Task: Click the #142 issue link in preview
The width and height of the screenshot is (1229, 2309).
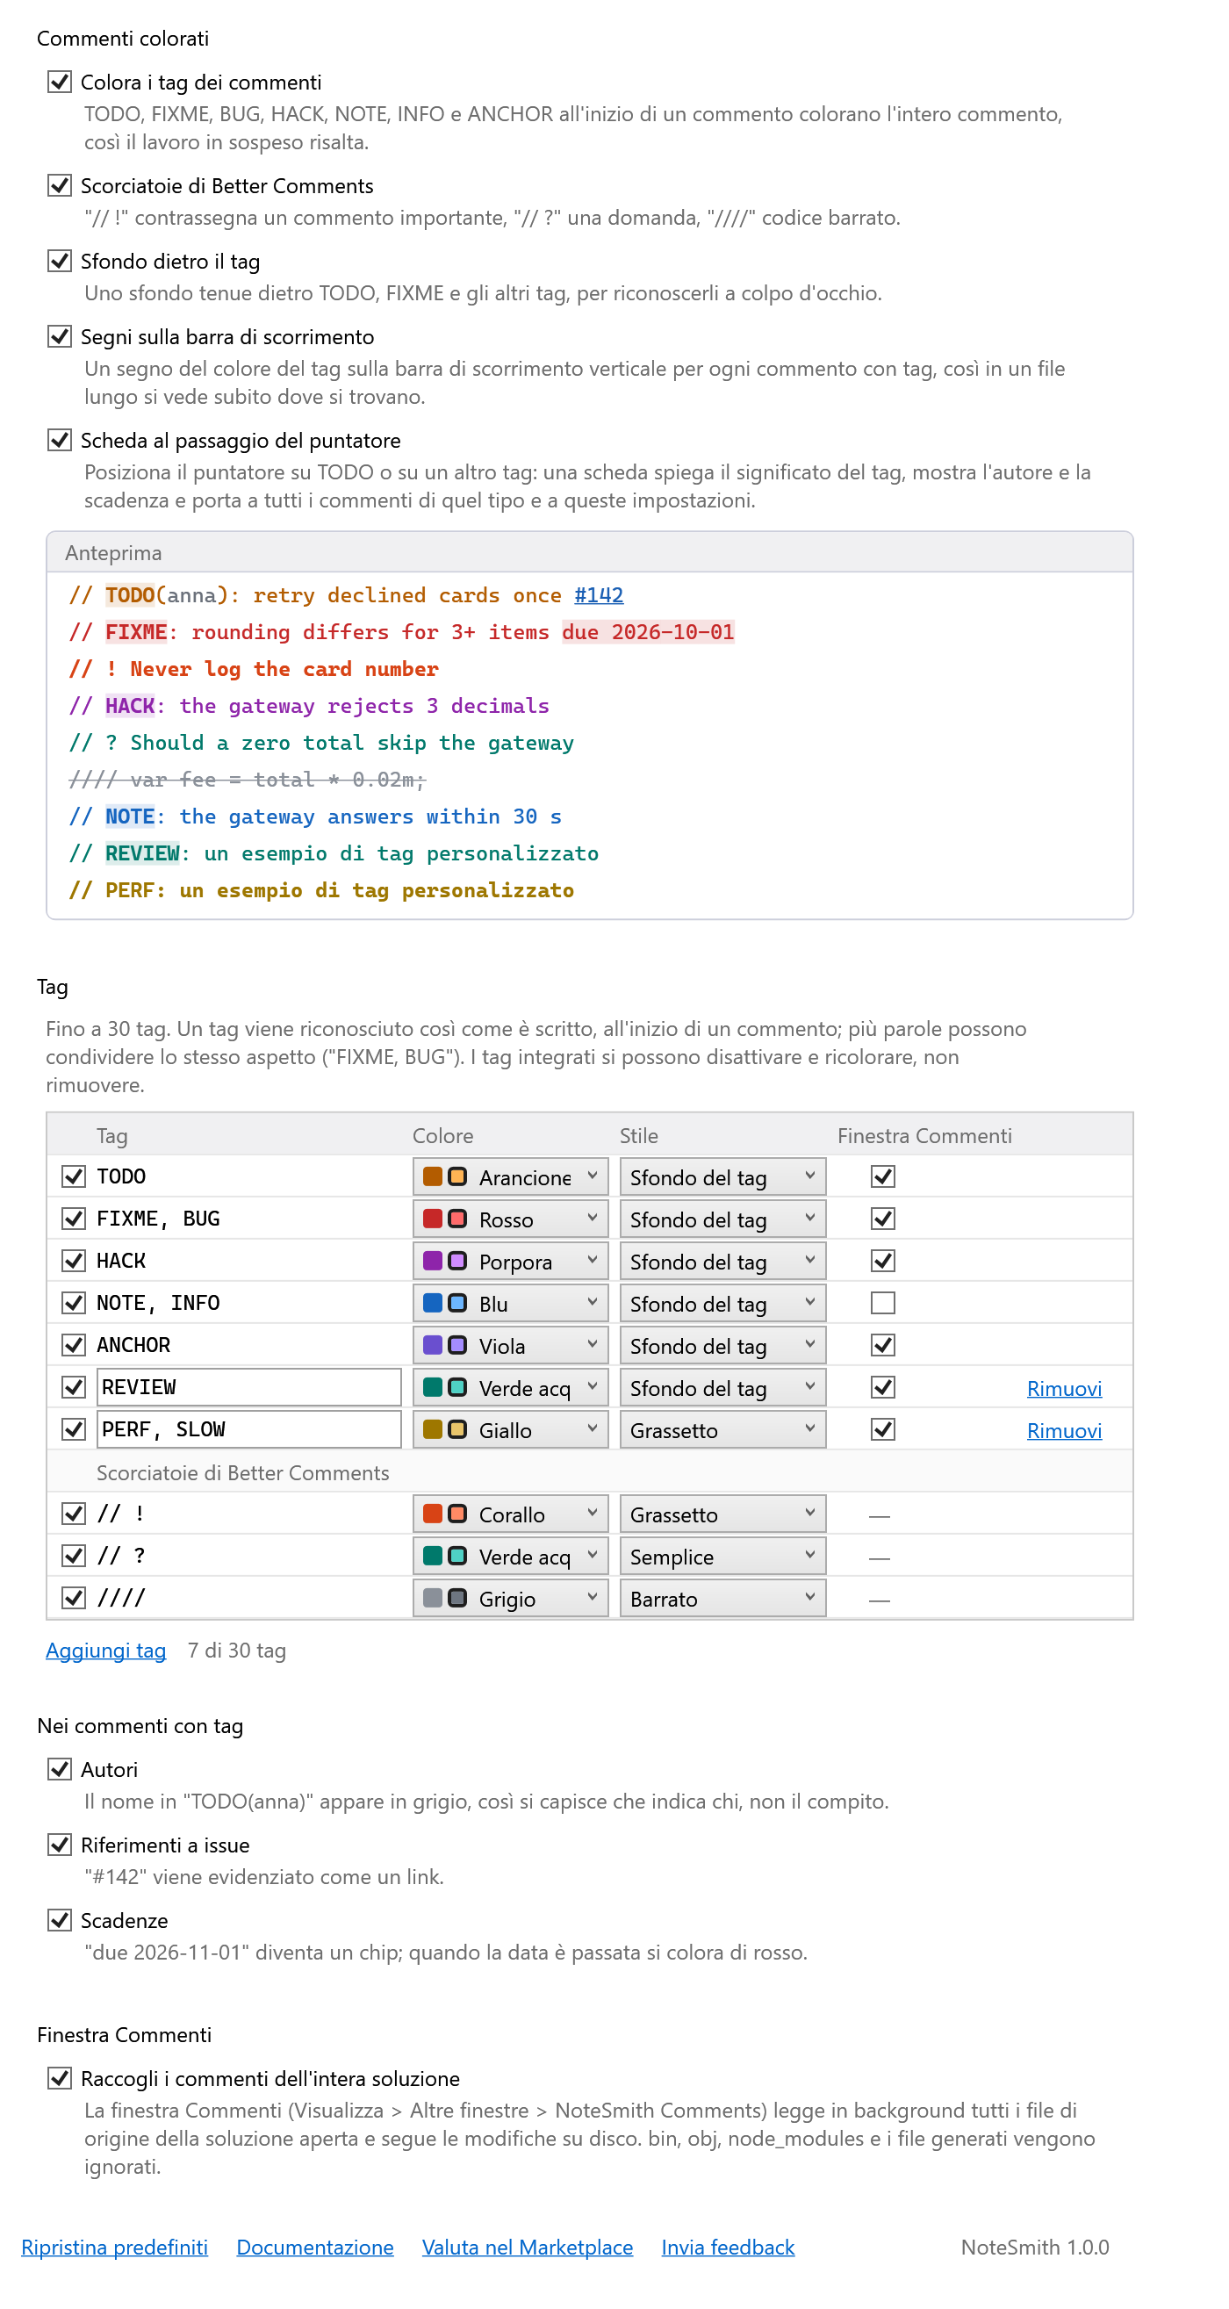Action: 599,594
